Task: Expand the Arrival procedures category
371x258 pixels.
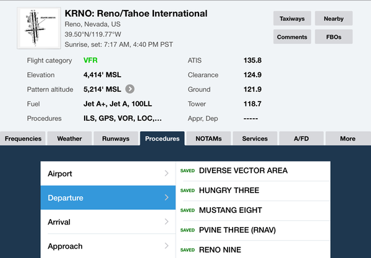Action: (108, 221)
